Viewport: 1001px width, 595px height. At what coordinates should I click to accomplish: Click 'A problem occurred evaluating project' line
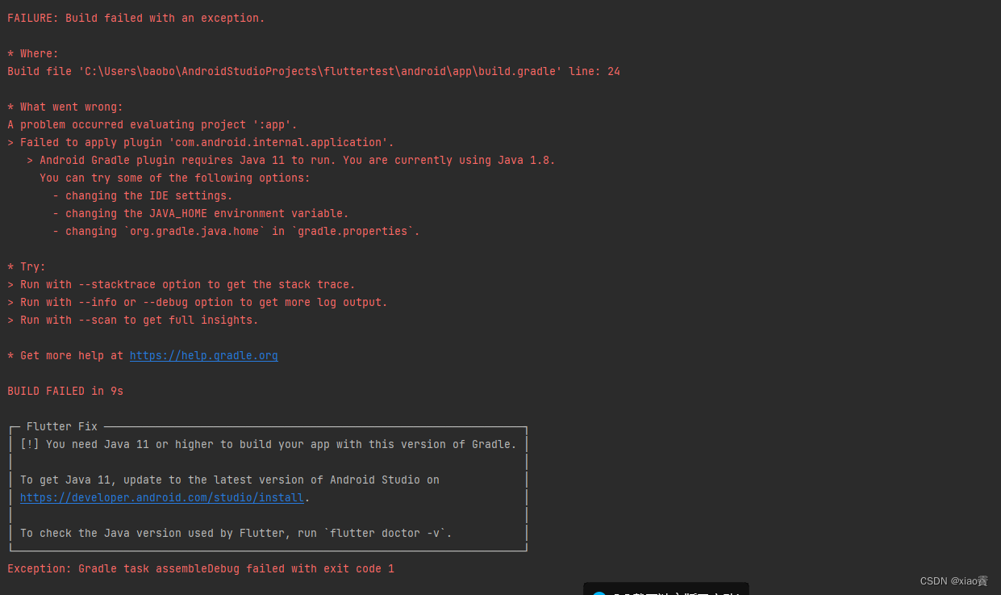coord(152,124)
